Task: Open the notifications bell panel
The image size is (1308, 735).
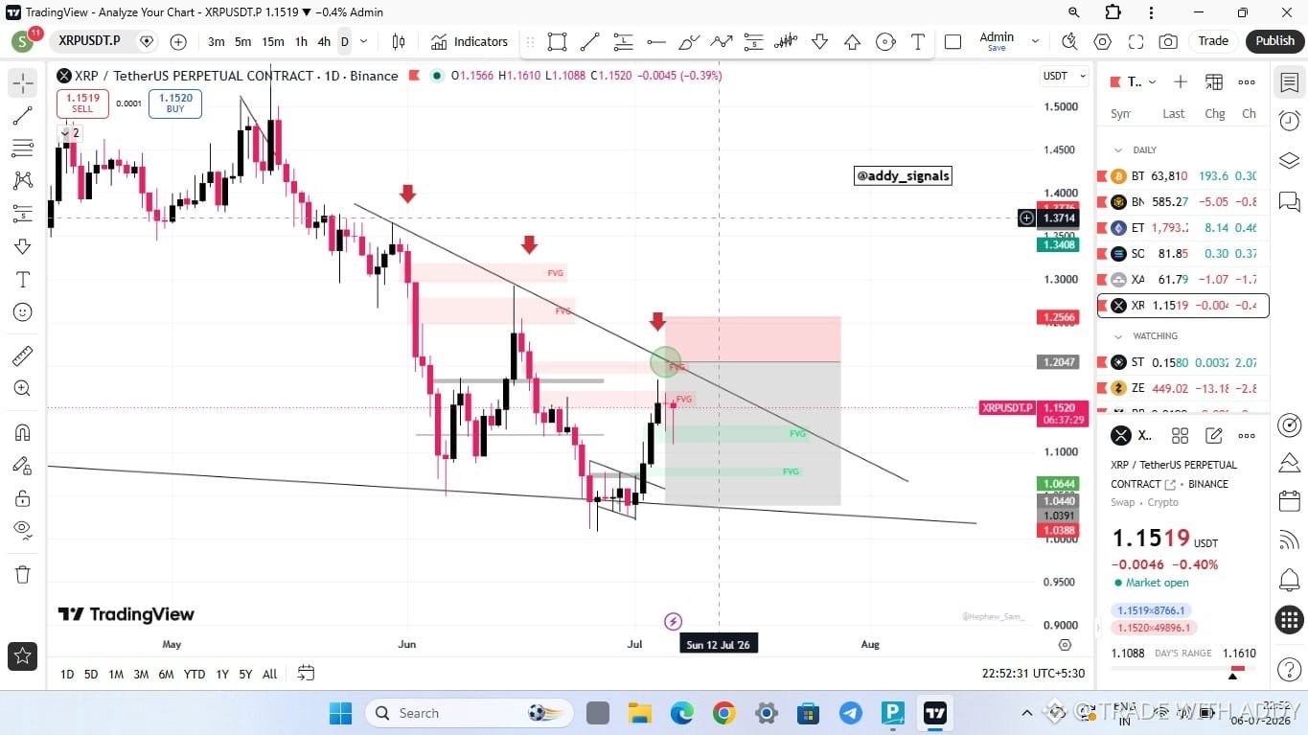Action: point(1289,580)
